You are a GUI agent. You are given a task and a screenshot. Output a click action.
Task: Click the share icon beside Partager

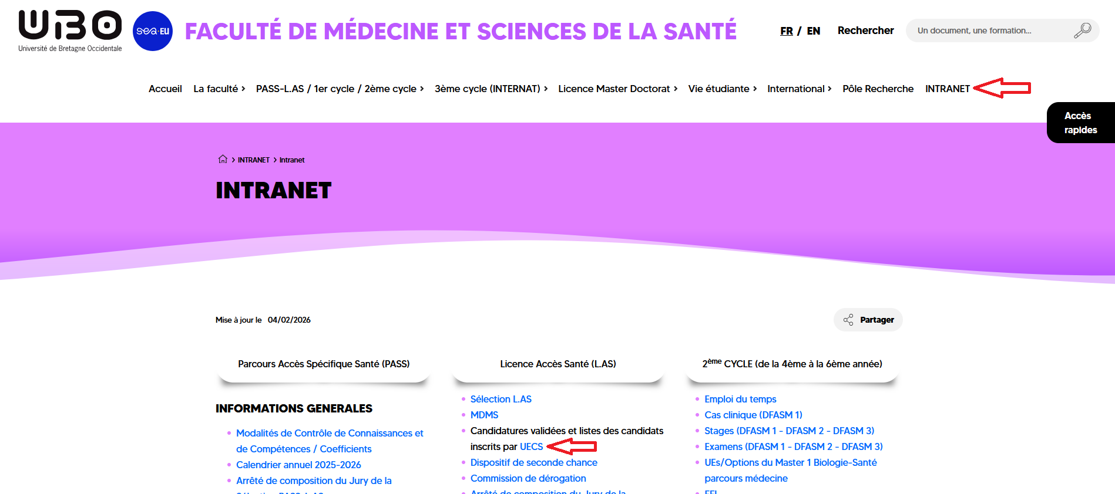[848, 320]
